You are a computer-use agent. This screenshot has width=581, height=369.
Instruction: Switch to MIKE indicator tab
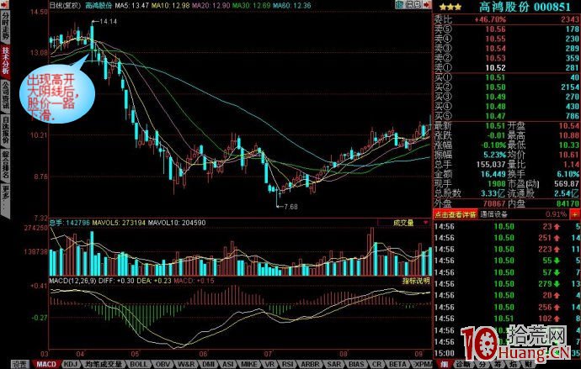[x=249, y=365]
